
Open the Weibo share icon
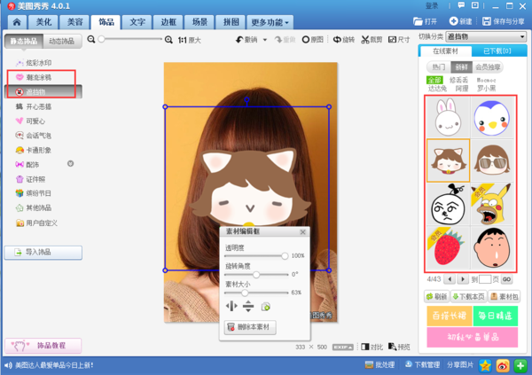[x=502, y=364]
